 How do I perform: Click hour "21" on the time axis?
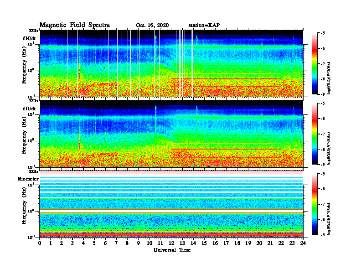coord(270,243)
